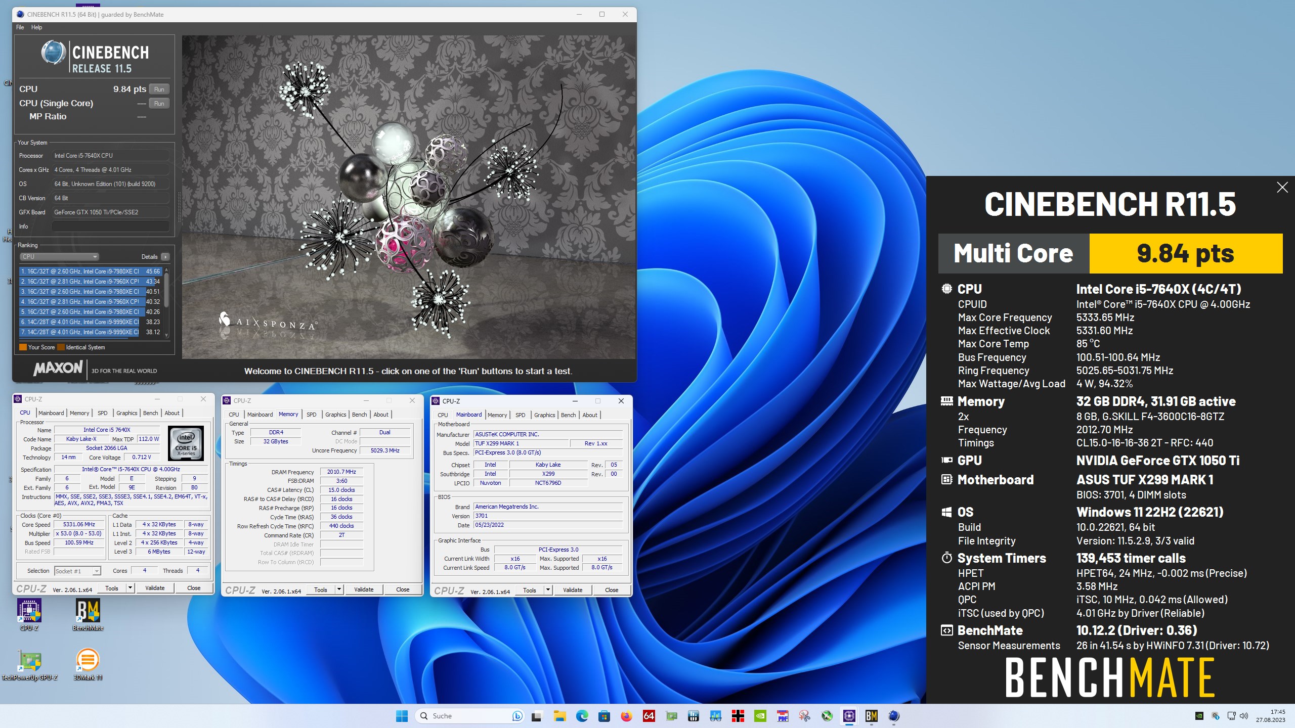Viewport: 1295px width, 728px height.
Task: Open the green sphere arrow taskbar icon
Action: point(827,716)
